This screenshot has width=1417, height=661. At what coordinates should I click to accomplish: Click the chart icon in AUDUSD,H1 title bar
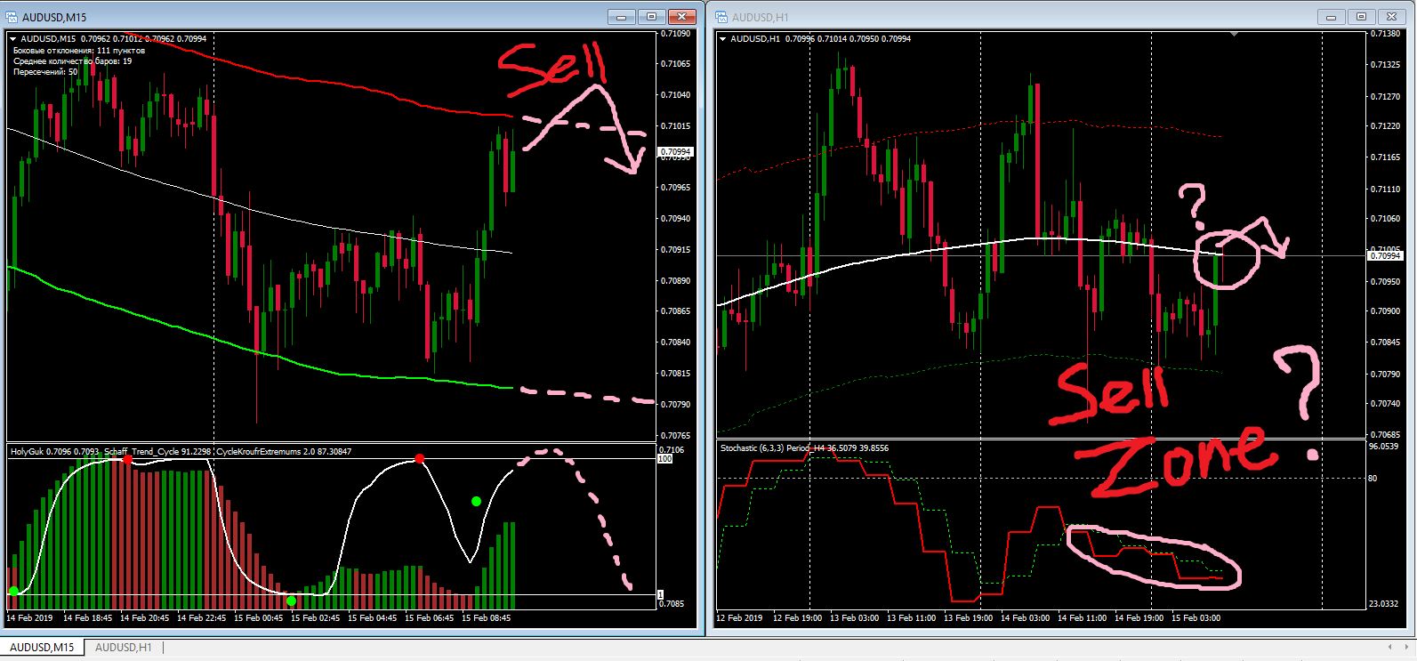point(721,17)
